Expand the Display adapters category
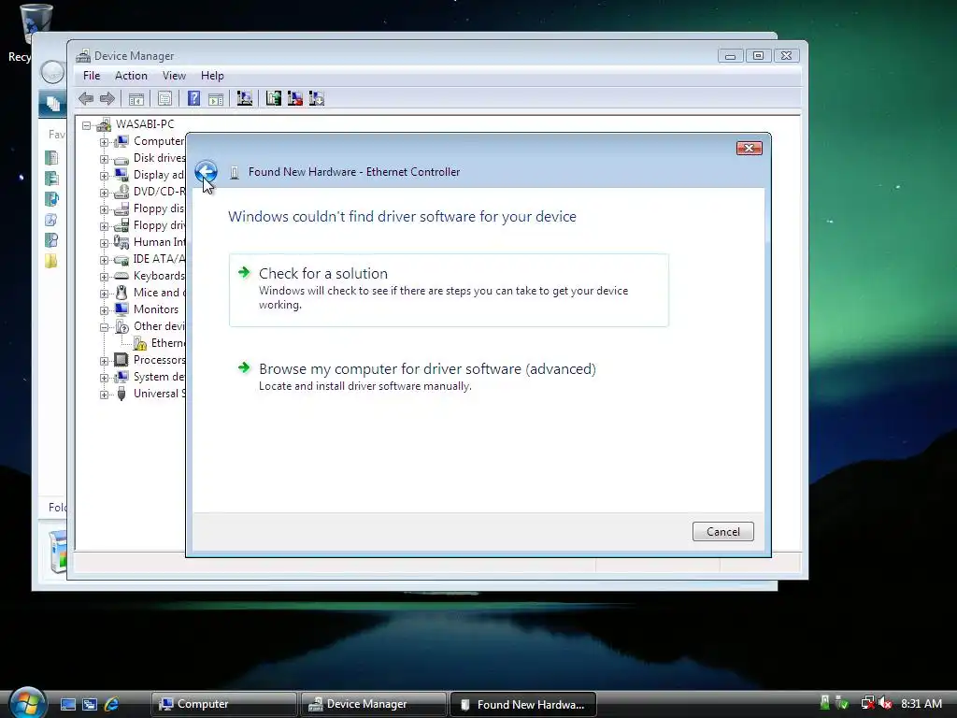The width and height of the screenshot is (957, 718). coord(105,176)
